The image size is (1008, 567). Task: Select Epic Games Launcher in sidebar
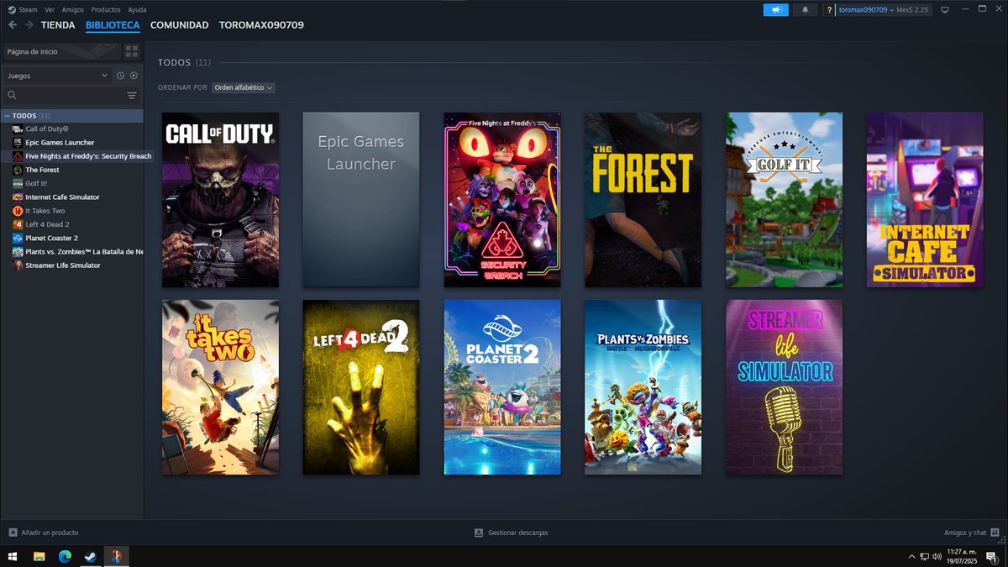pos(60,142)
